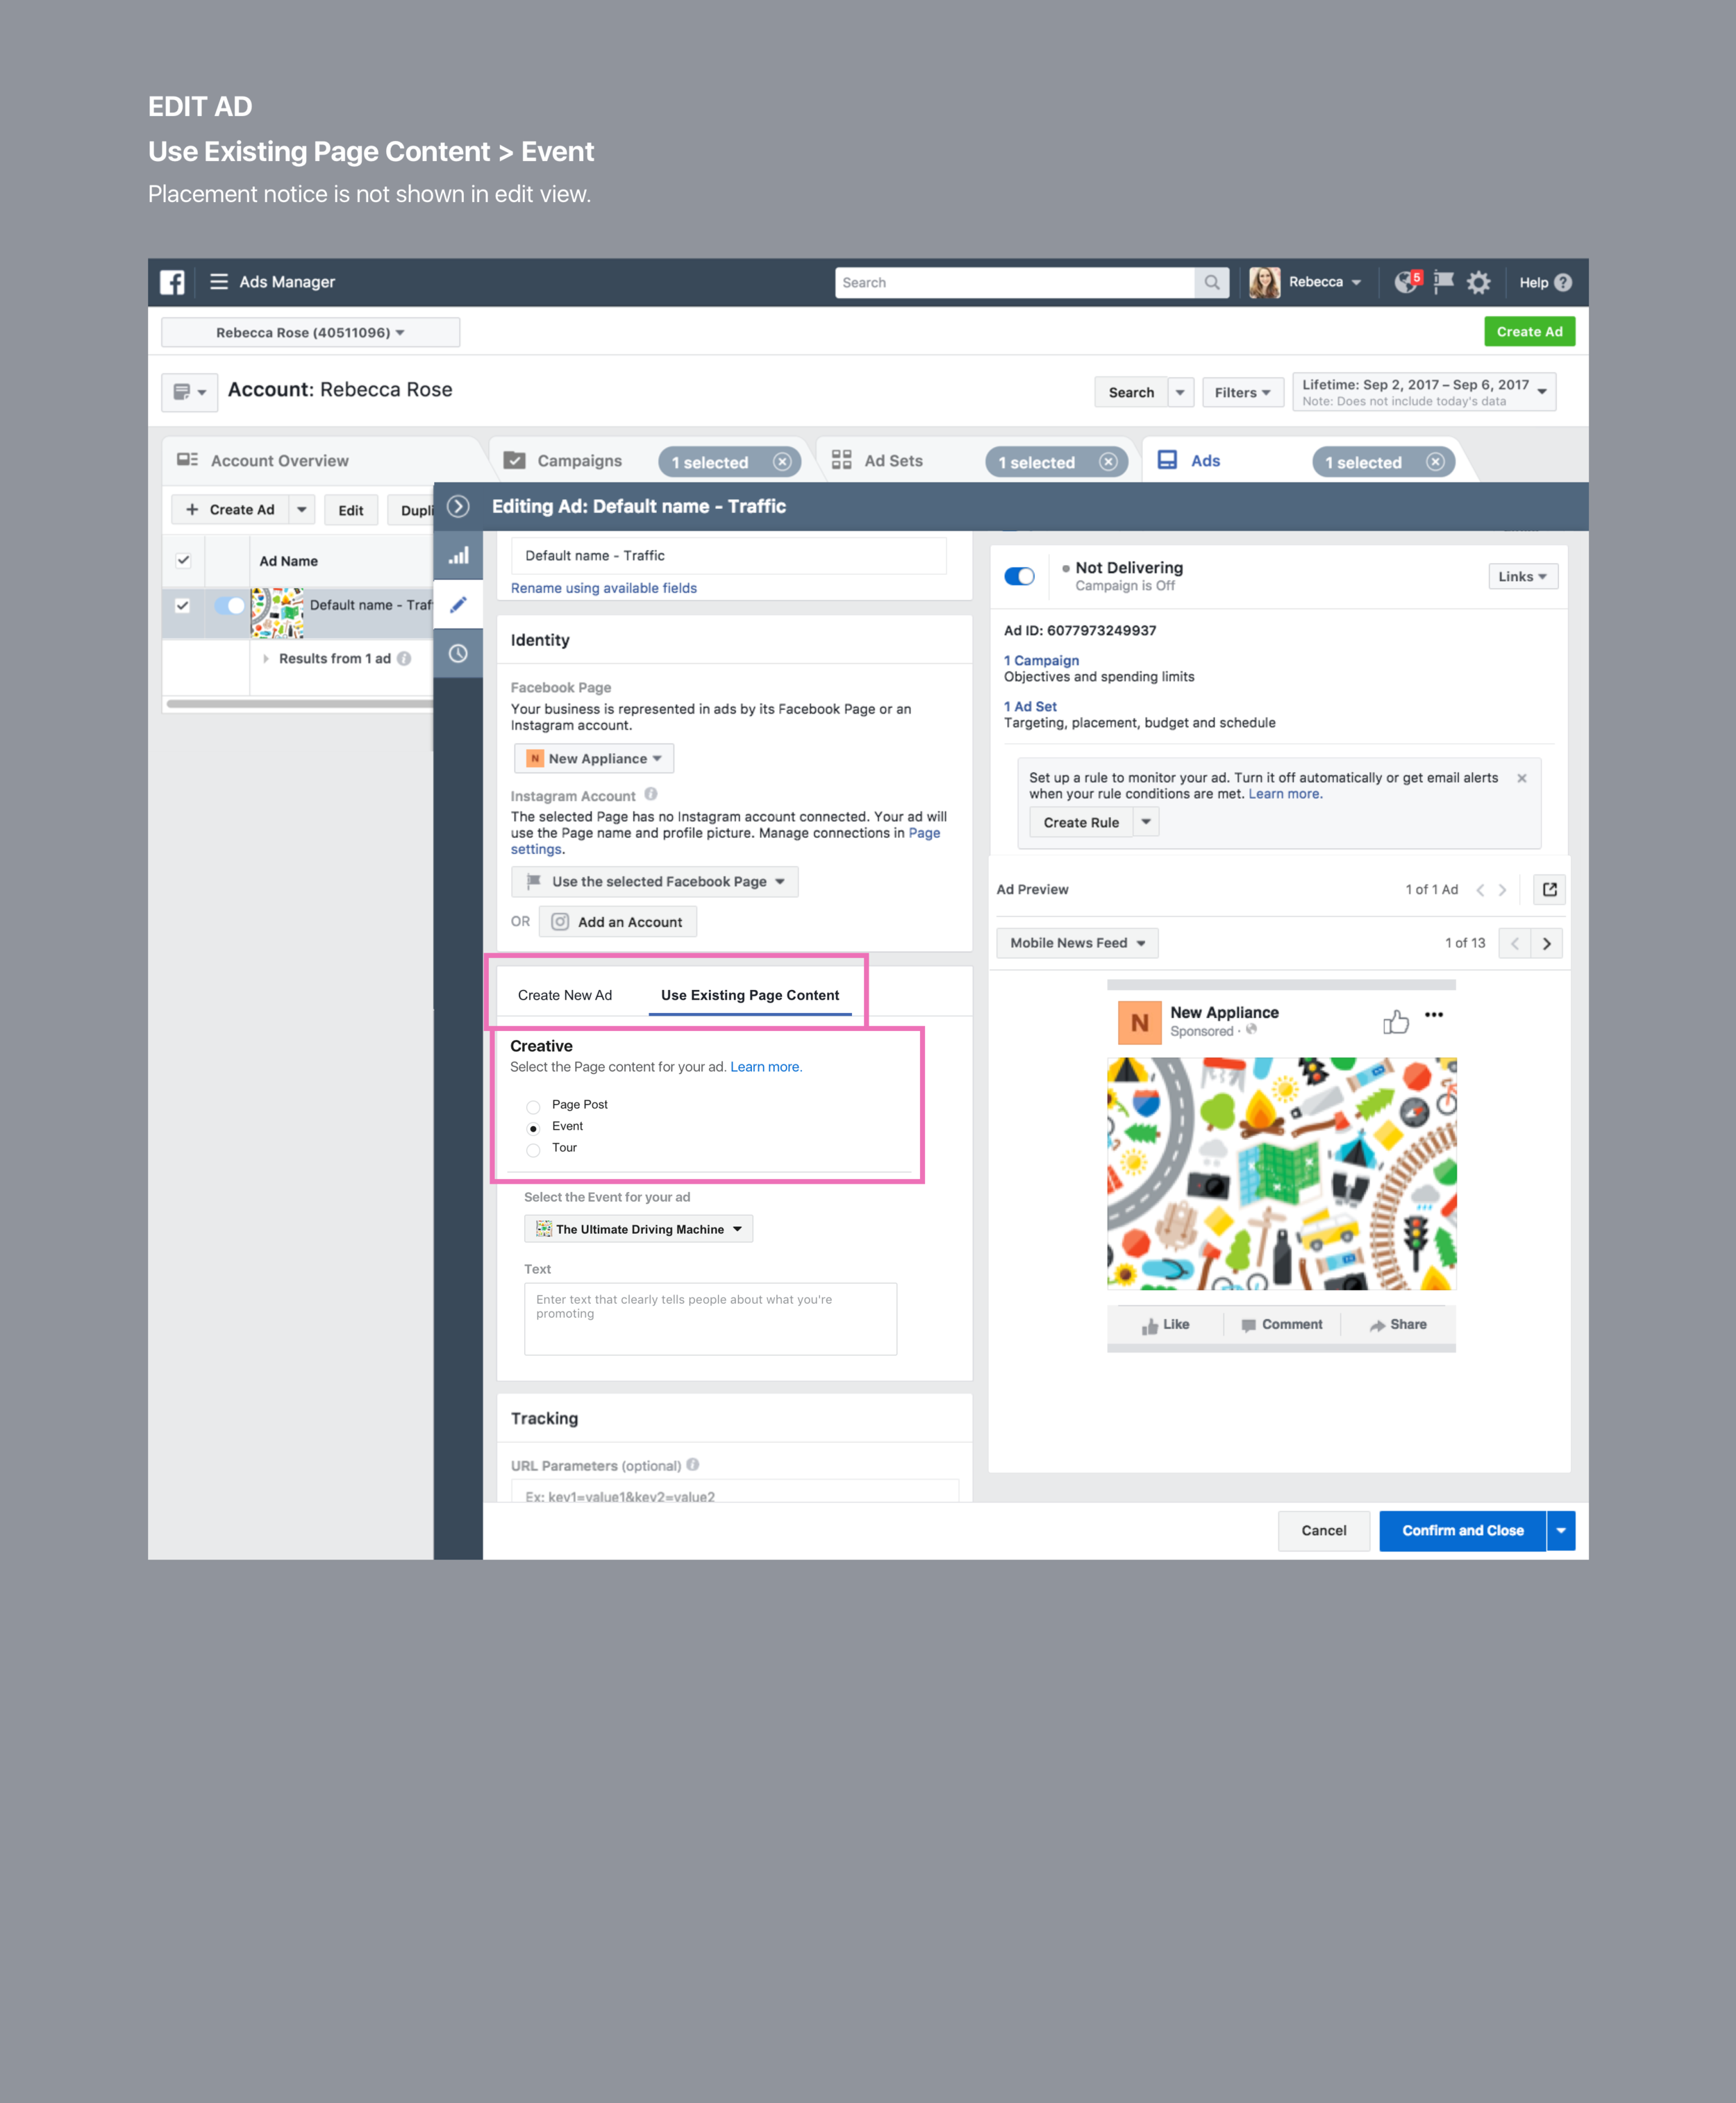Click the top Search input field

1014,283
